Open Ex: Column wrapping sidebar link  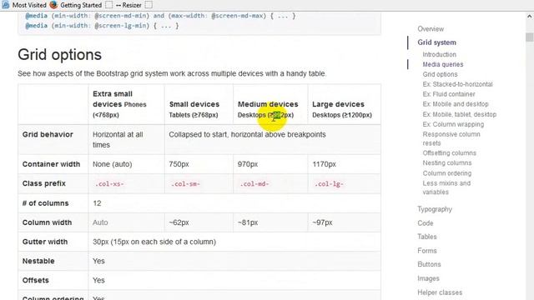[x=453, y=124]
